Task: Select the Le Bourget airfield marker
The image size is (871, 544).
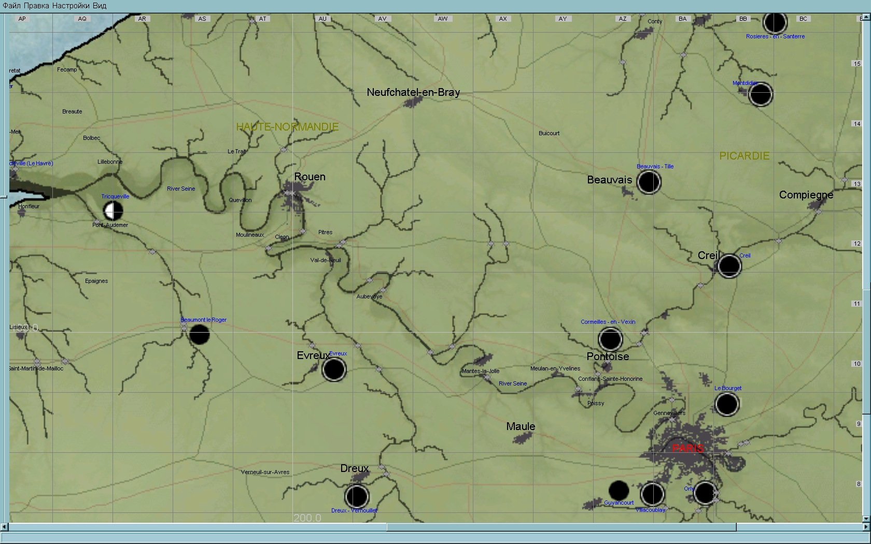Action: pos(727,404)
